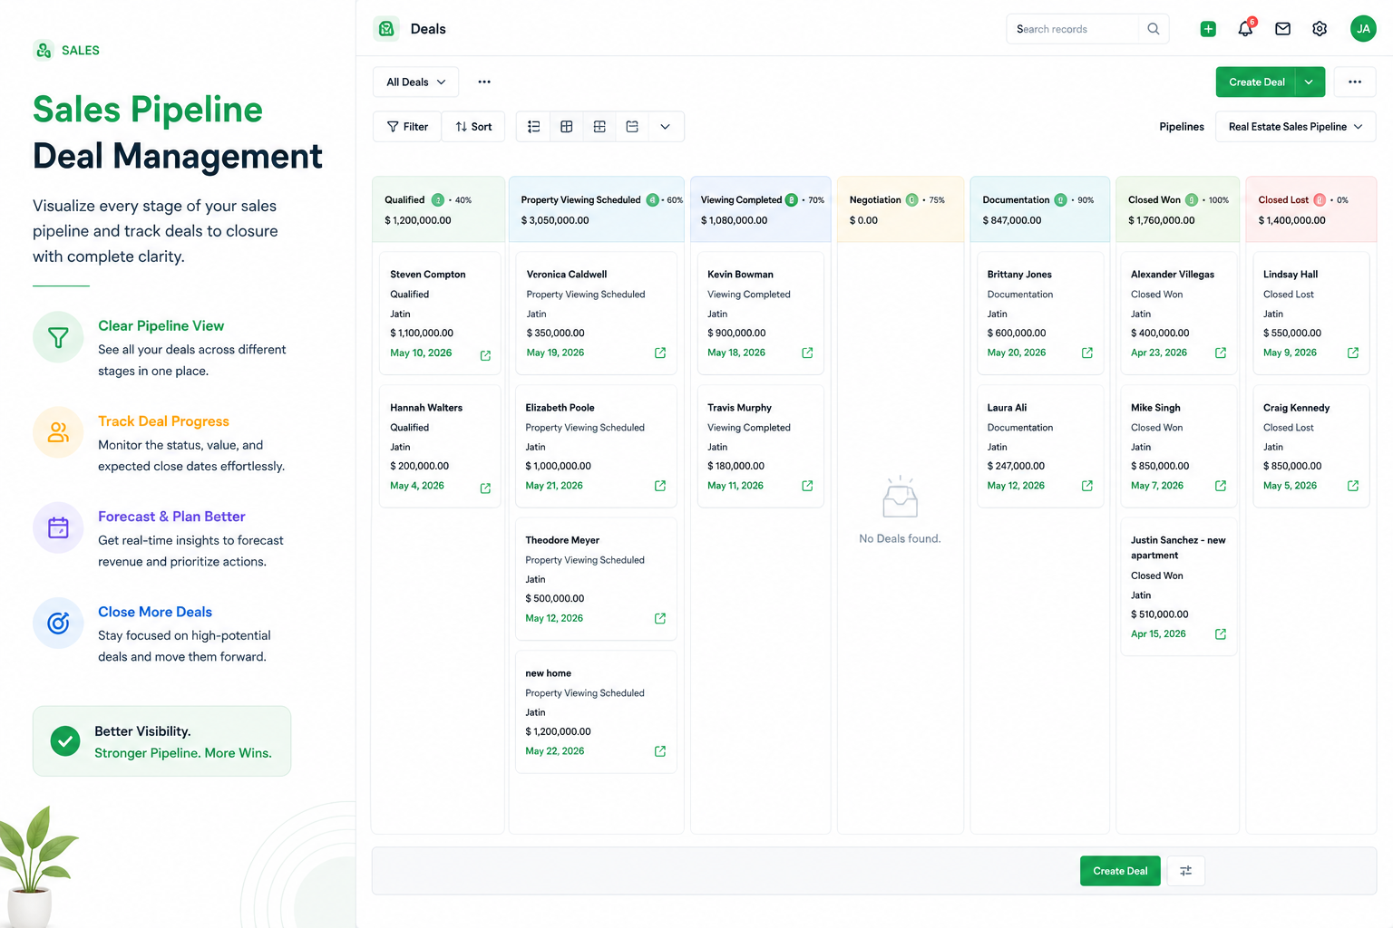Screen dimensions: 1393x928
Task: Open the Steven Compton deal name
Action: coord(428,275)
